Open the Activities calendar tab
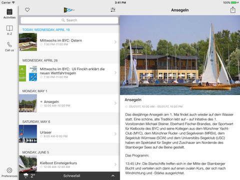 pos(9,13)
